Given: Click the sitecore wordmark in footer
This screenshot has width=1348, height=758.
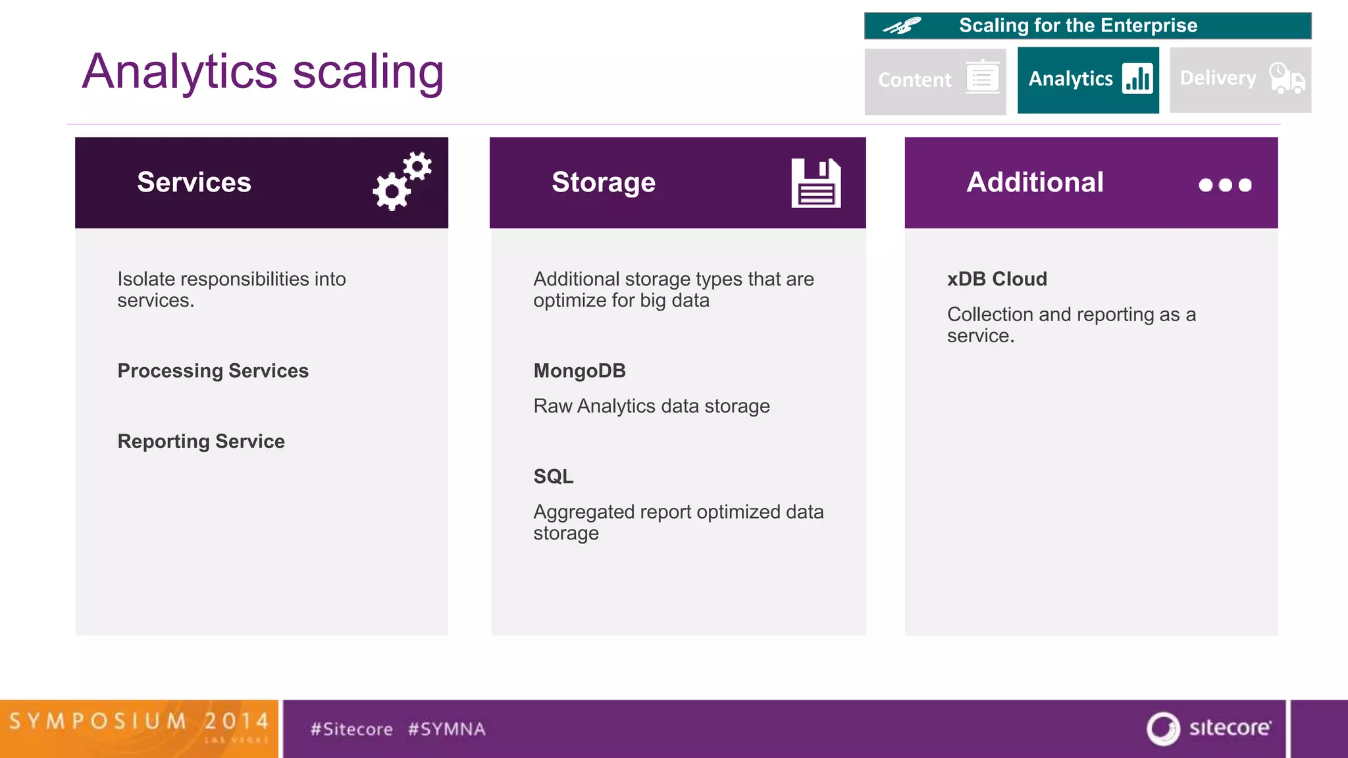Looking at the screenshot, I should (x=1230, y=728).
